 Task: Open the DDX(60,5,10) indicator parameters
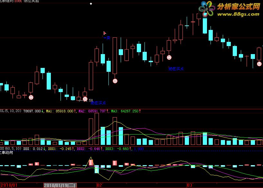pyautogui.click(x=11, y=149)
